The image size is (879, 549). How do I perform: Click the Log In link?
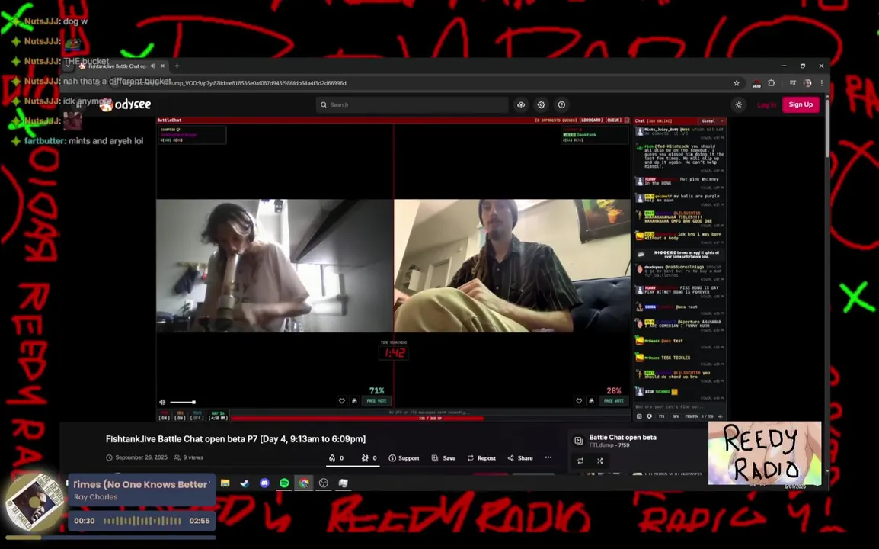tap(766, 104)
